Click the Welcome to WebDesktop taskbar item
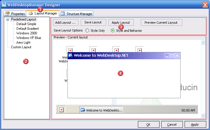 (101, 110)
